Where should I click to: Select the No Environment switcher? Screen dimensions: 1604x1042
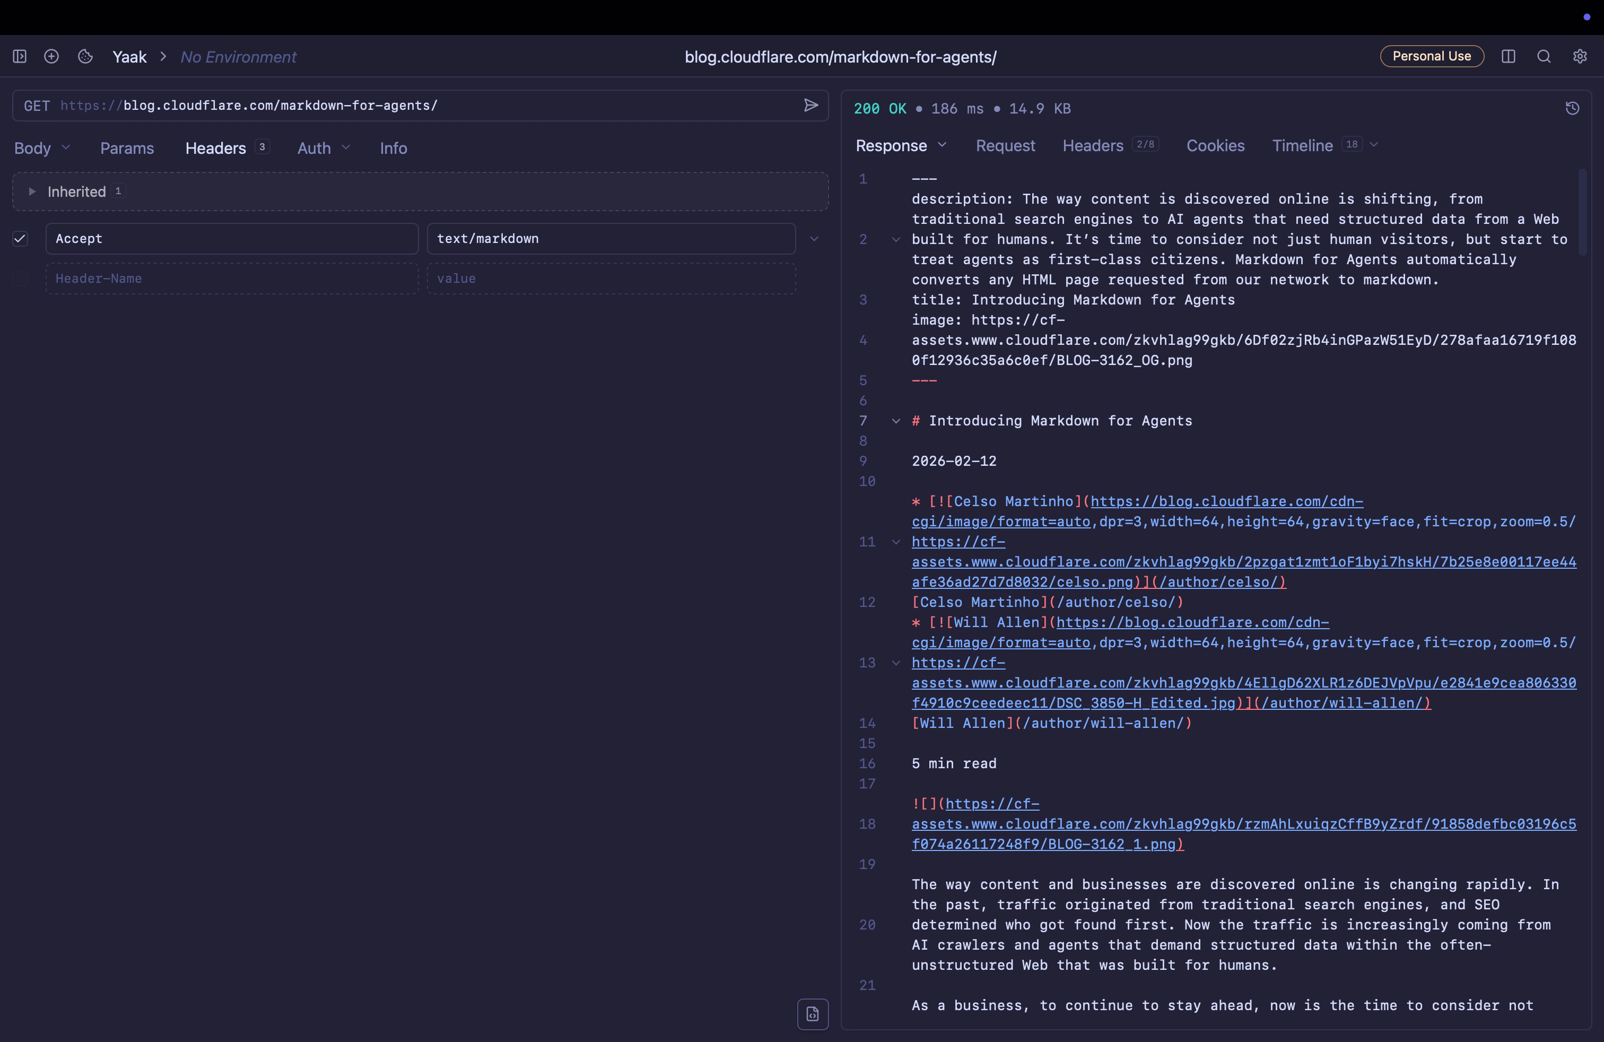click(238, 57)
